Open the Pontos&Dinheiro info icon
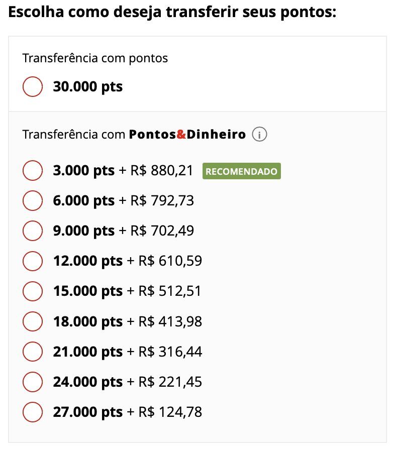 coord(259,134)
